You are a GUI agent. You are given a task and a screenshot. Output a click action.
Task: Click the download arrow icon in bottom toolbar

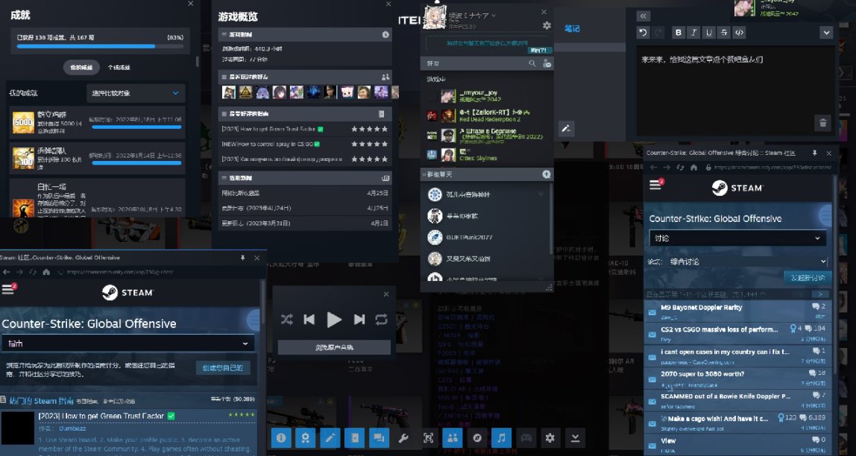pyautogui.click(x=575, y=438)
